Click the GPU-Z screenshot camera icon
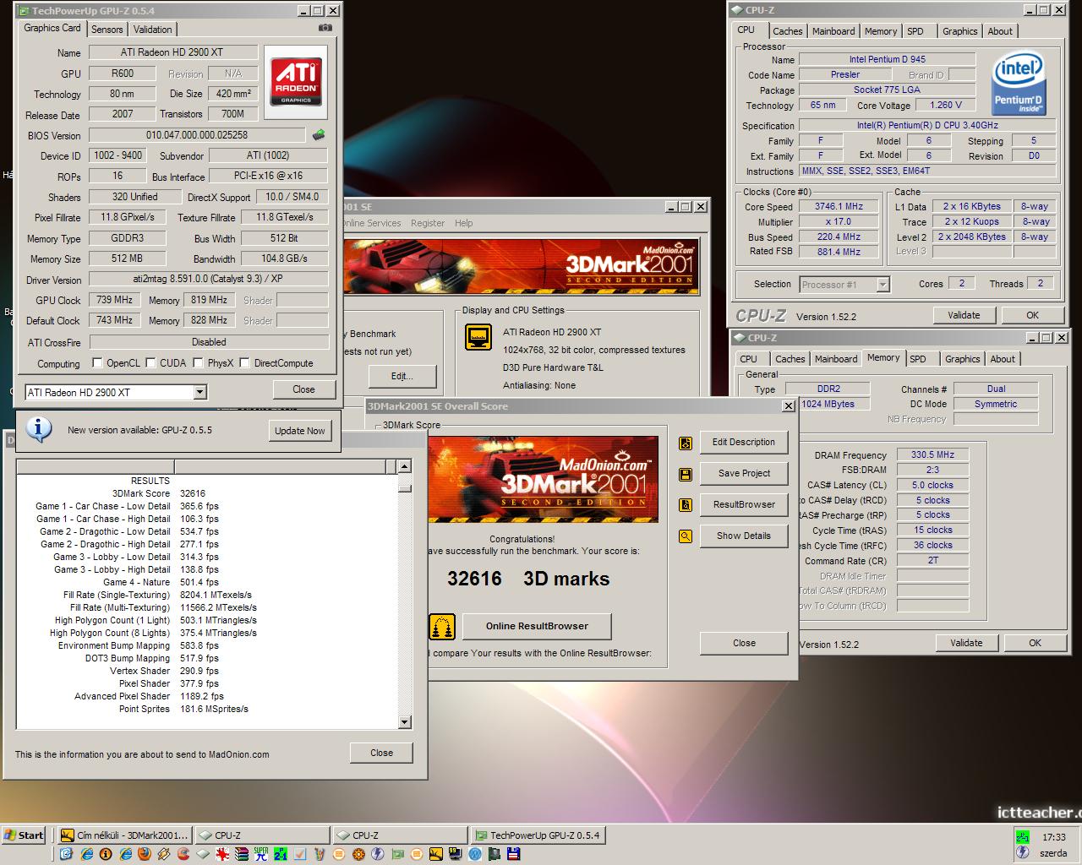Image resolution: width=1082 pixels, height=865 pixels. coord(325,28)
